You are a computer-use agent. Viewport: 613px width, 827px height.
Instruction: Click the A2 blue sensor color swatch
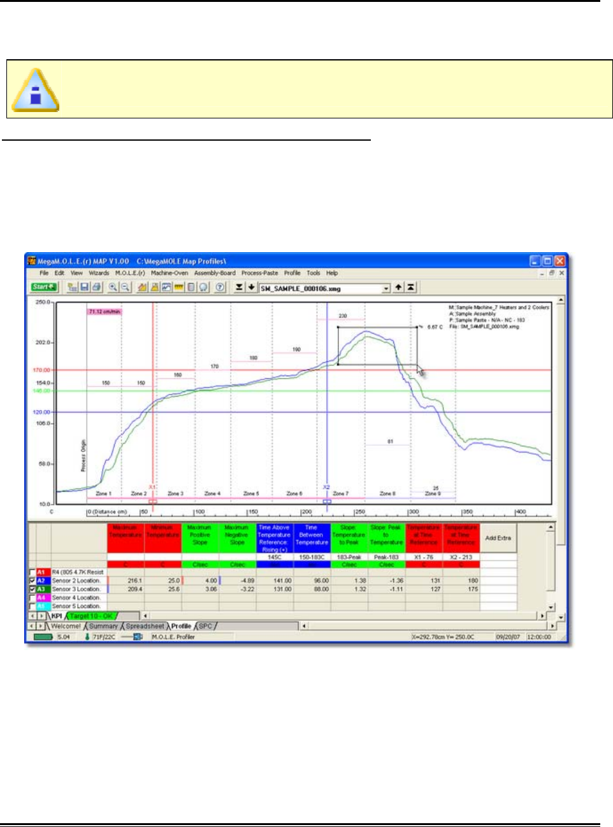[x=43, y=581]
